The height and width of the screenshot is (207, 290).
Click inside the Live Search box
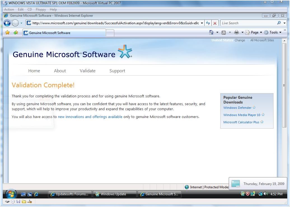(248, 23)
